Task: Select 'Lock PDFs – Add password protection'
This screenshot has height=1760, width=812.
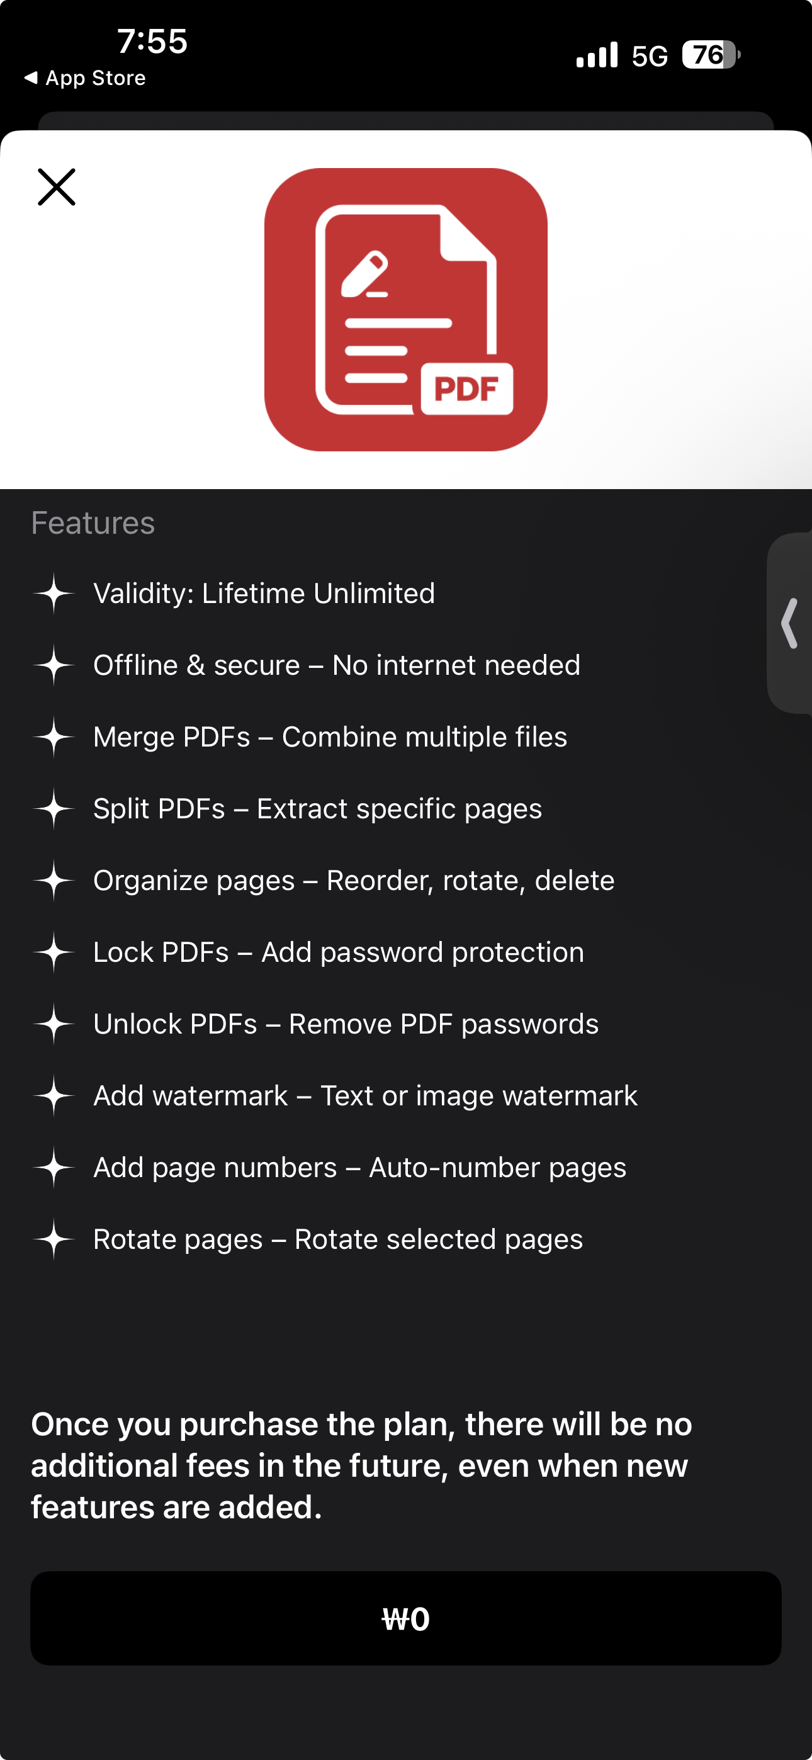Action: (339, 952)
